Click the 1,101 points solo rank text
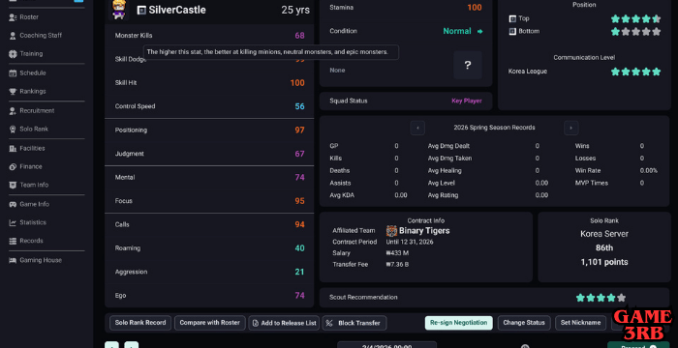 604,262
